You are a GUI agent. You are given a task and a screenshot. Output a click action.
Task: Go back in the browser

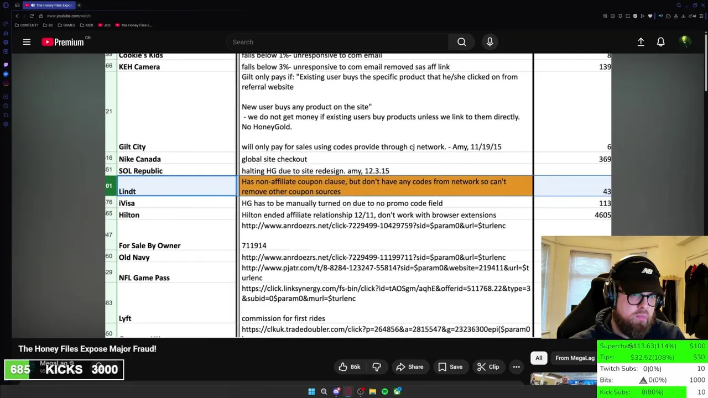tap(17, 16)
